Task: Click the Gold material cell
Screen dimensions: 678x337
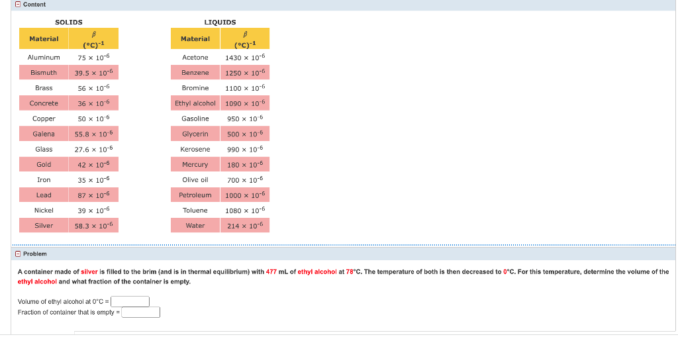Action: (x=44, y=164)
